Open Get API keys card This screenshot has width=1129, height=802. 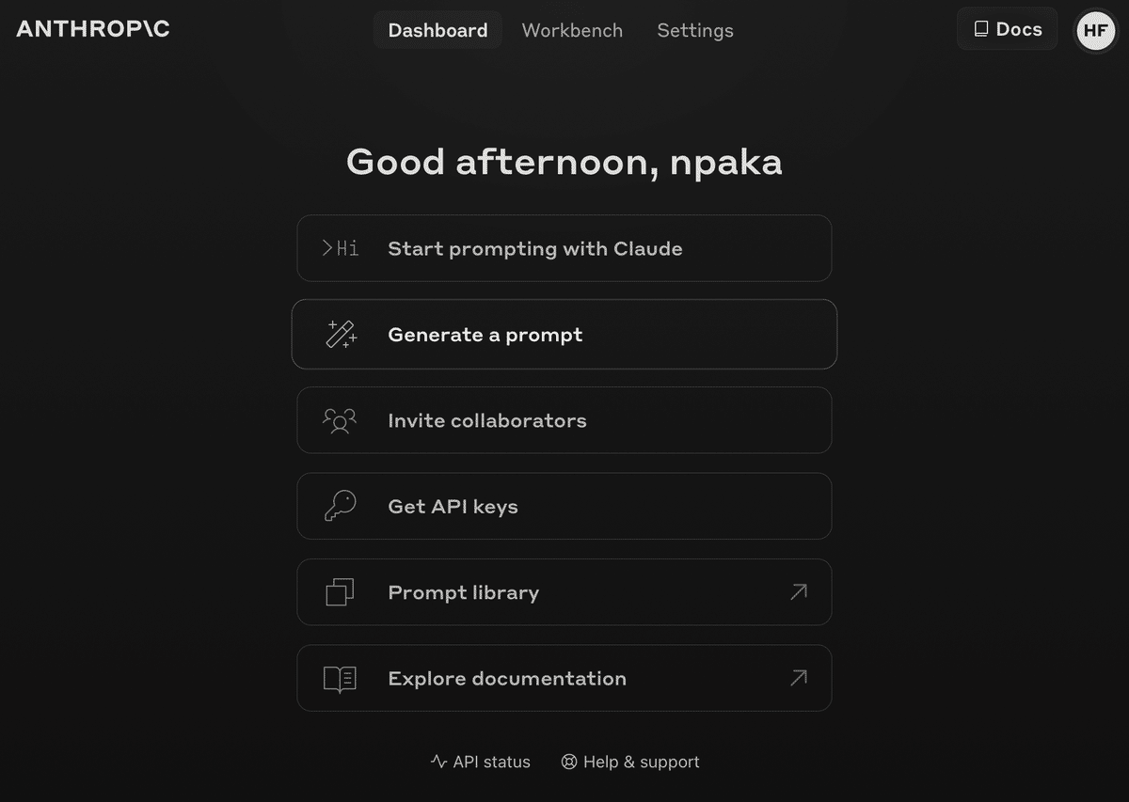point(564,506)
